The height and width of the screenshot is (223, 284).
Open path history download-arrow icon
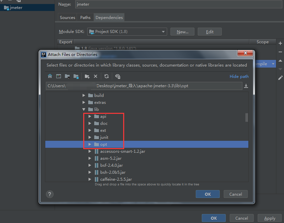pos(246,86)
